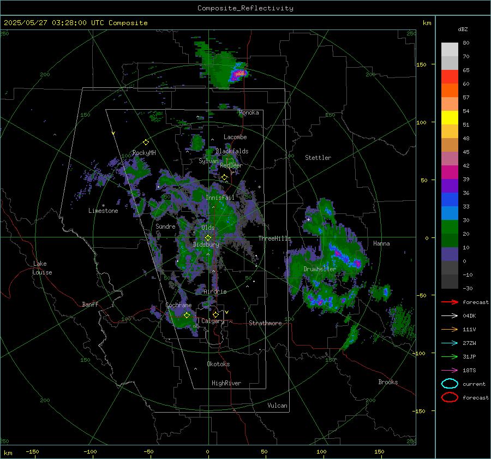Screen dimensions: 491x459
Task: Click the 04DK legend label
Action: click(469, 315)
